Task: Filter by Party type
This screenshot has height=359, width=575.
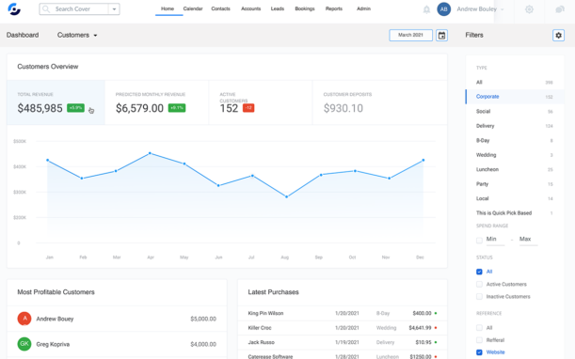Action: (x=514, y=184)
